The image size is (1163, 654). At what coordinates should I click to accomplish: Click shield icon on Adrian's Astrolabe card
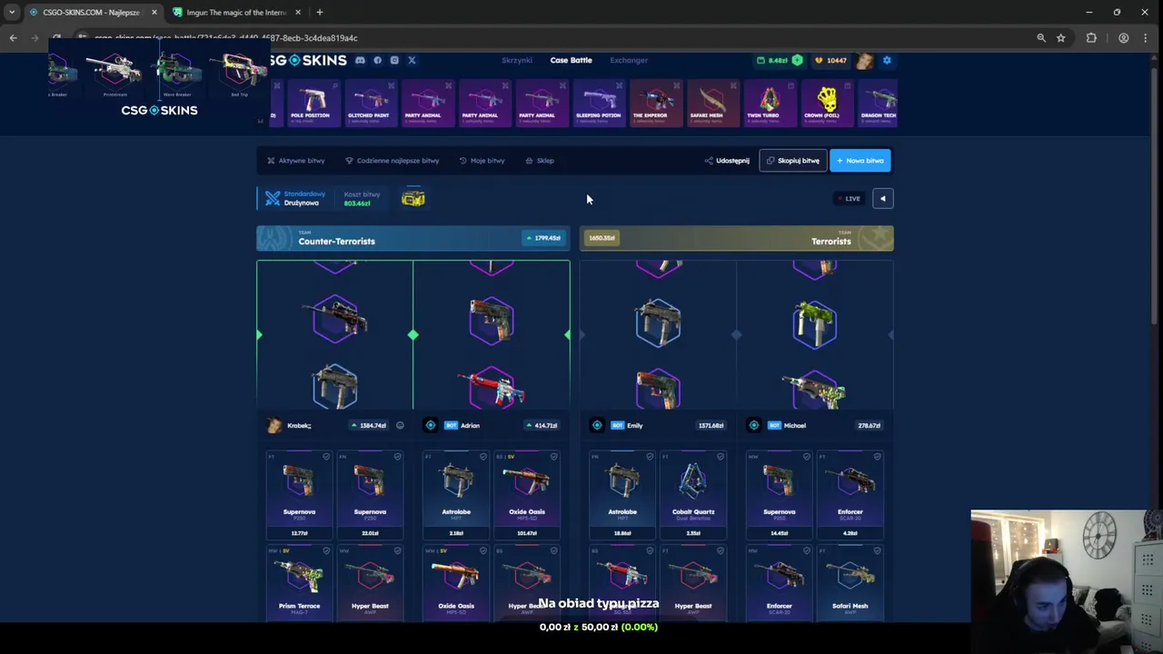coord(484,457)
